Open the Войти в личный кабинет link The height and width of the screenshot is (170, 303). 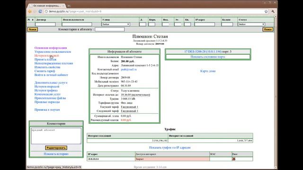(51, 75)
